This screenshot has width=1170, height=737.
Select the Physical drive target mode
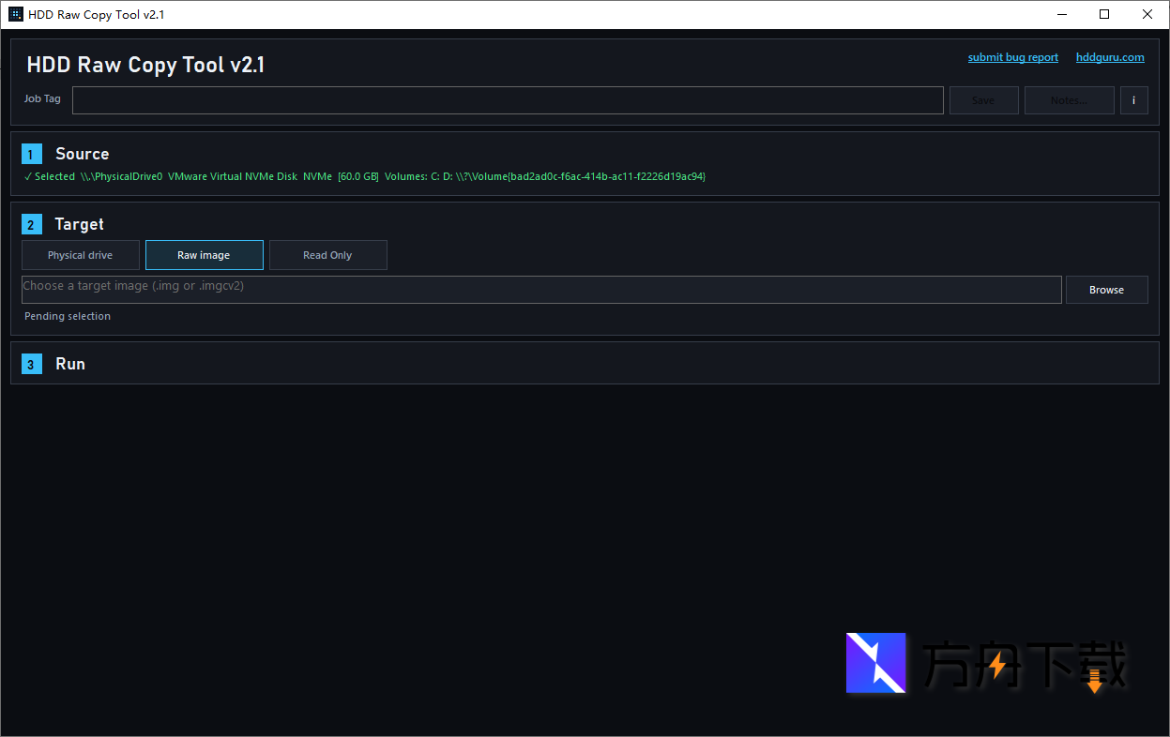(x=81, y=255)
